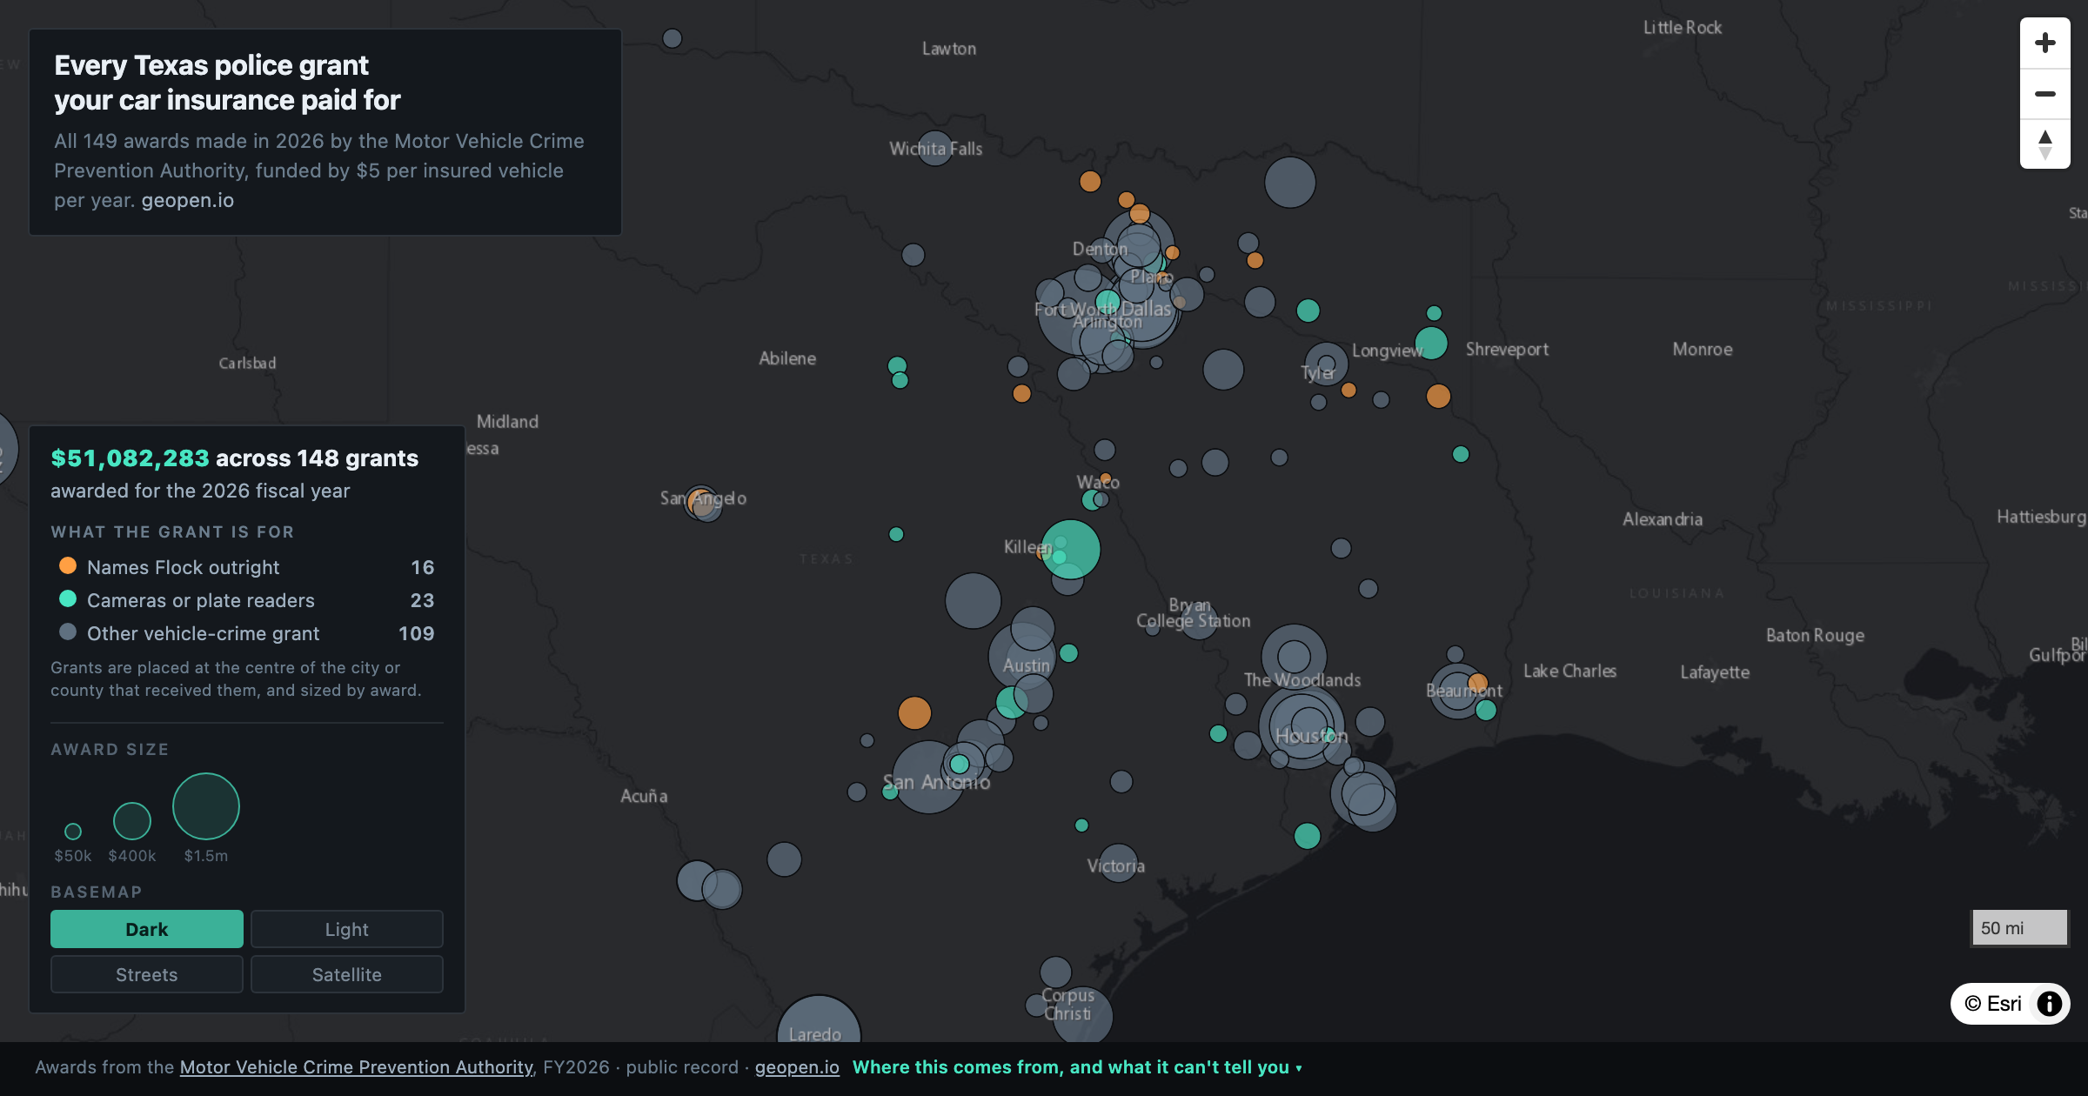This screenshot has height=1096, width=2088.
Task: Click the $1.5m award size circle
Action: coord(206,806)
